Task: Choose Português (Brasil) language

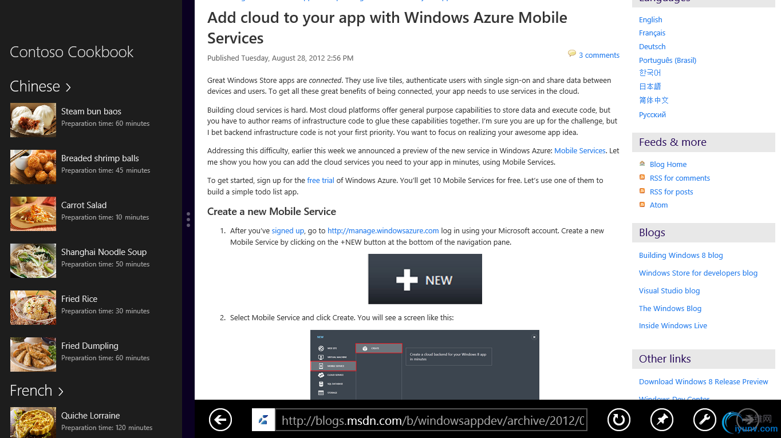Action: tap(668, 61)
